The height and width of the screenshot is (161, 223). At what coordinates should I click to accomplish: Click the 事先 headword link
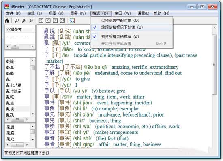(49, 114)
